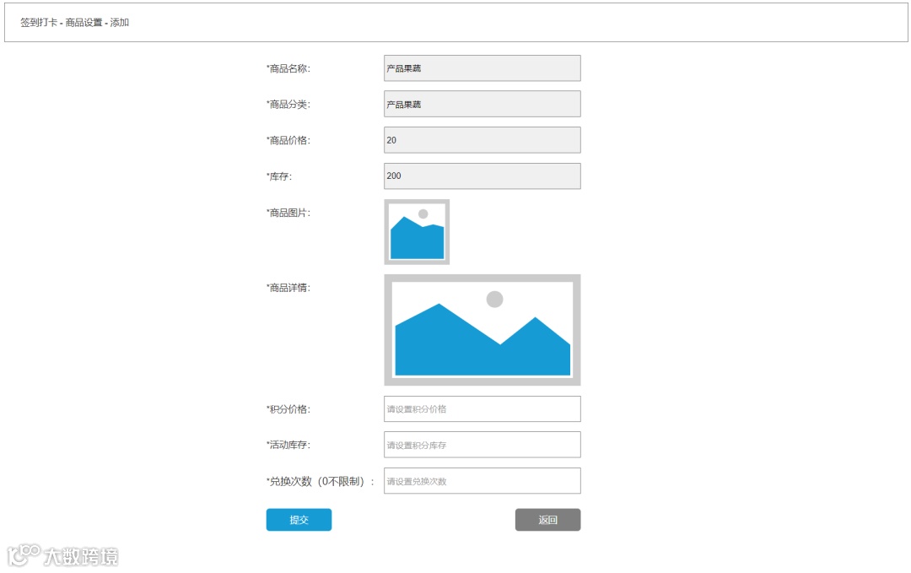Click the *库存: label
The image size is (911, 573).
click(x=279, y=176)
